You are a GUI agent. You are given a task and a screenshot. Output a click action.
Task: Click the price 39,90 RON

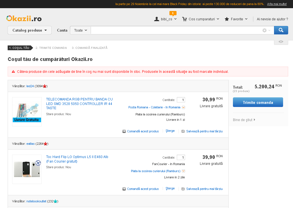tap(213, 157)
